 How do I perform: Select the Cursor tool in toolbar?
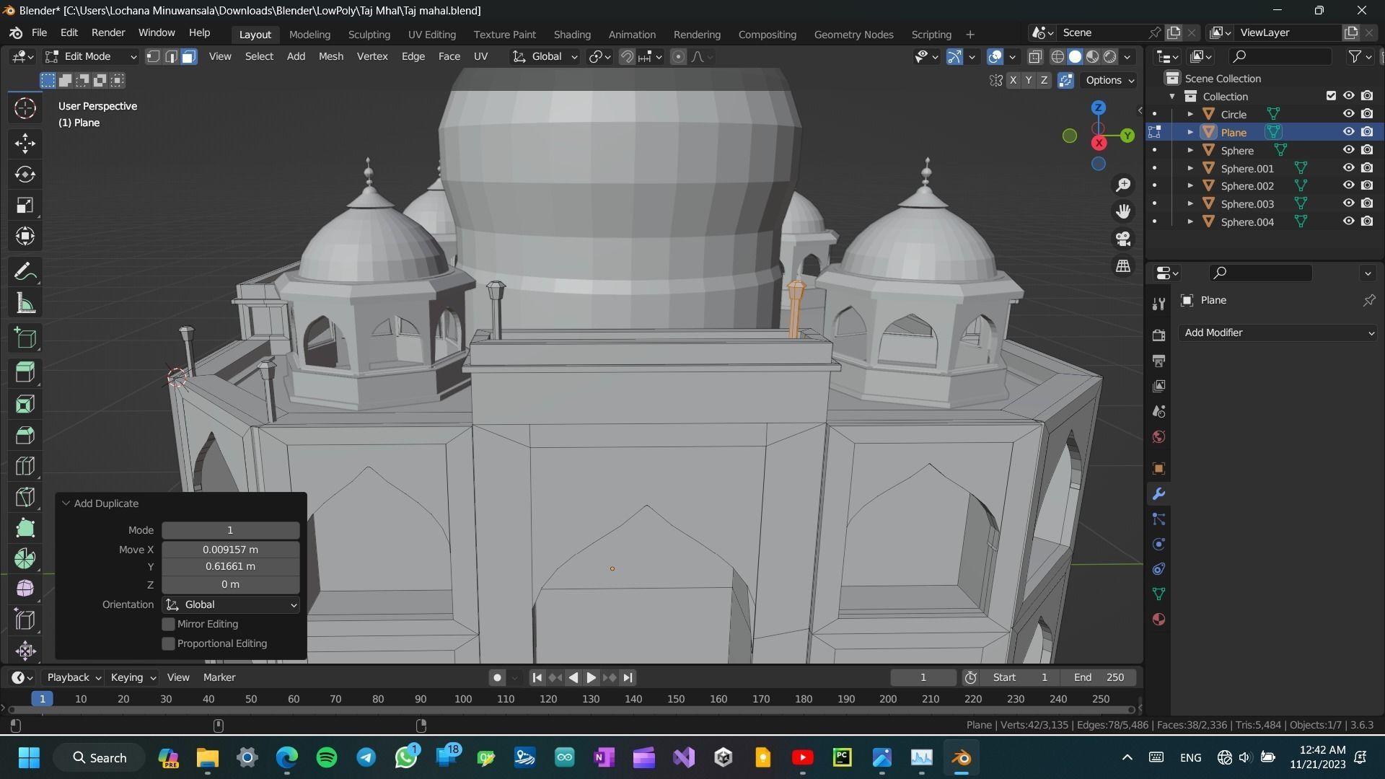pos(25,108)
